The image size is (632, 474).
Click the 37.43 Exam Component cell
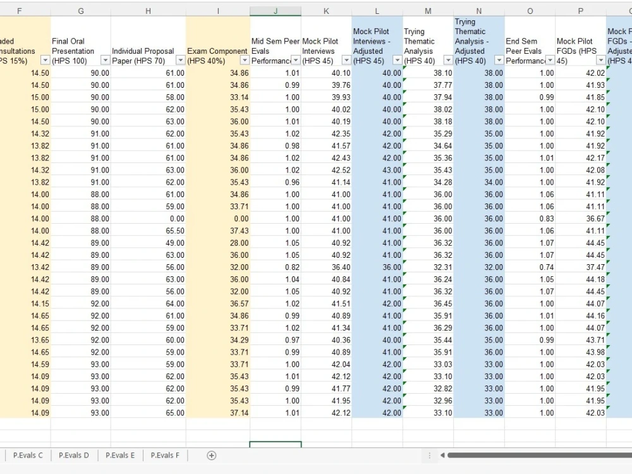pos(218,231)
